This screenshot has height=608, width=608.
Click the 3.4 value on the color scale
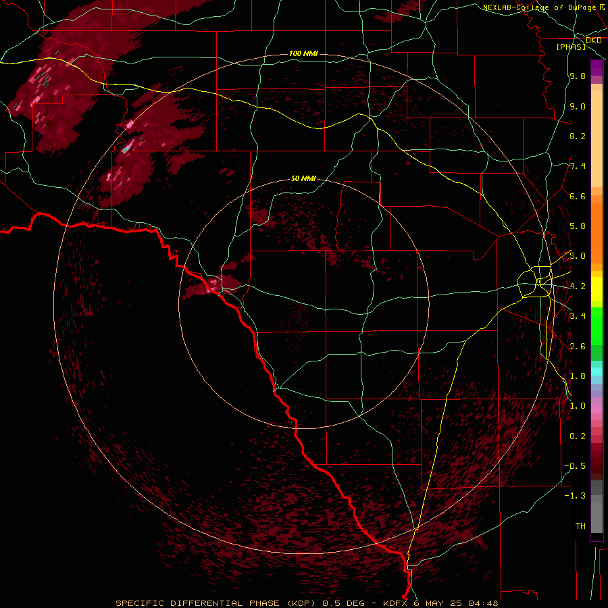578,316
